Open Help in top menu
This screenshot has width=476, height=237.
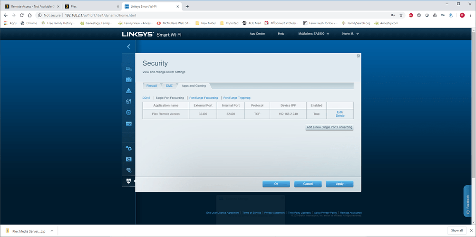pyautogui.click(x=281, y=34)
